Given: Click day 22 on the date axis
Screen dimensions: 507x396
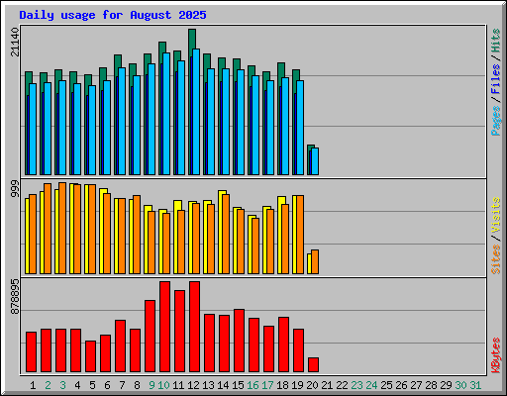Looking at the screenshot, I should [342, 385].
